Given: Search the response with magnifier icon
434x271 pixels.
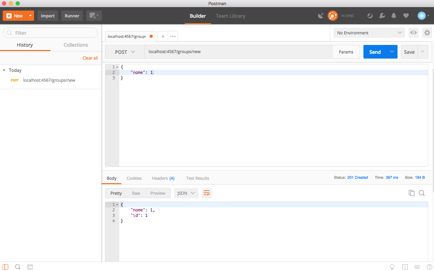Looking at the screenshot, I should pos(422,193).
